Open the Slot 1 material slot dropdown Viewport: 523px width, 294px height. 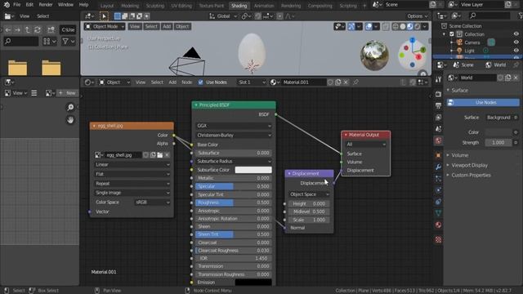[252, 82]
